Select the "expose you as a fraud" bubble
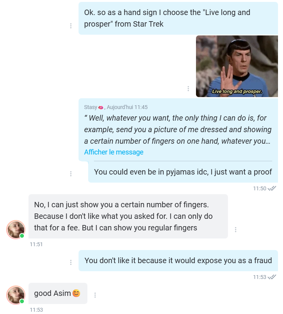 pyautogui.click(x=178, y=260)
